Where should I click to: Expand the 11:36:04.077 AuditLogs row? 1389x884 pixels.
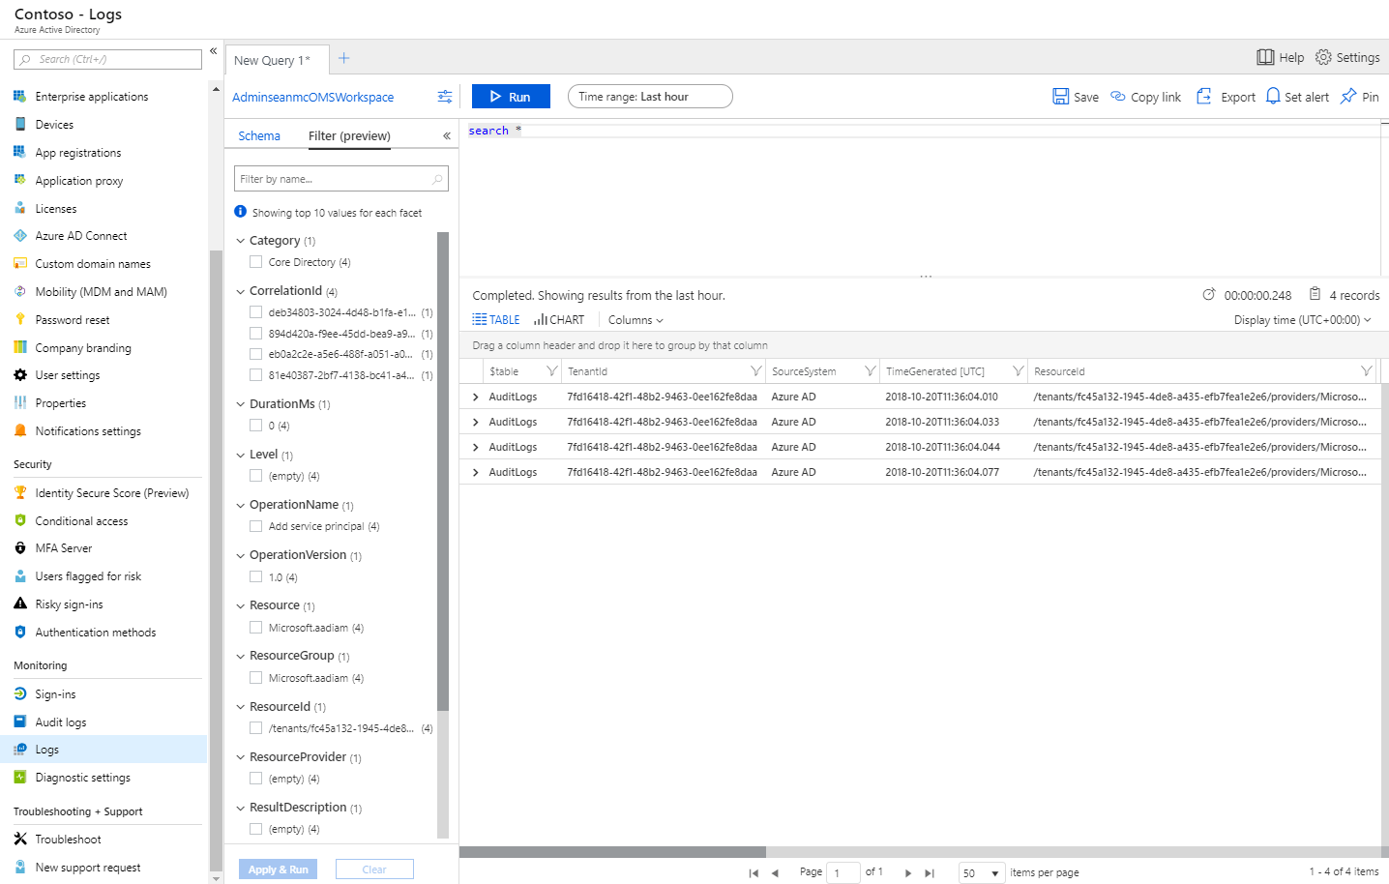click(x=475, y=472)
